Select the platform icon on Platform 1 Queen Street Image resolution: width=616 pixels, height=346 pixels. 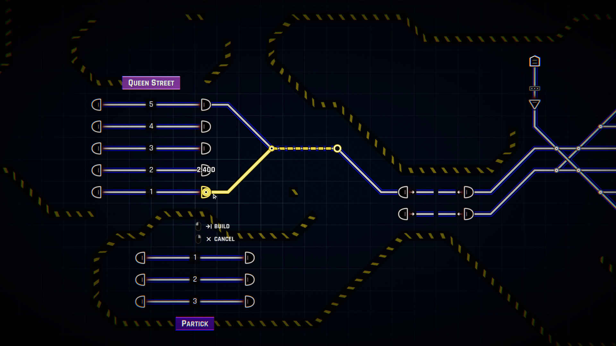[205, 191]
